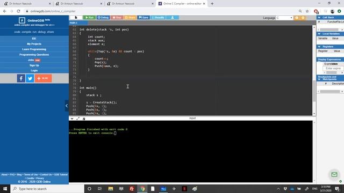
Task: Click the Chrome icon in the taskbar
Action: 142,189
